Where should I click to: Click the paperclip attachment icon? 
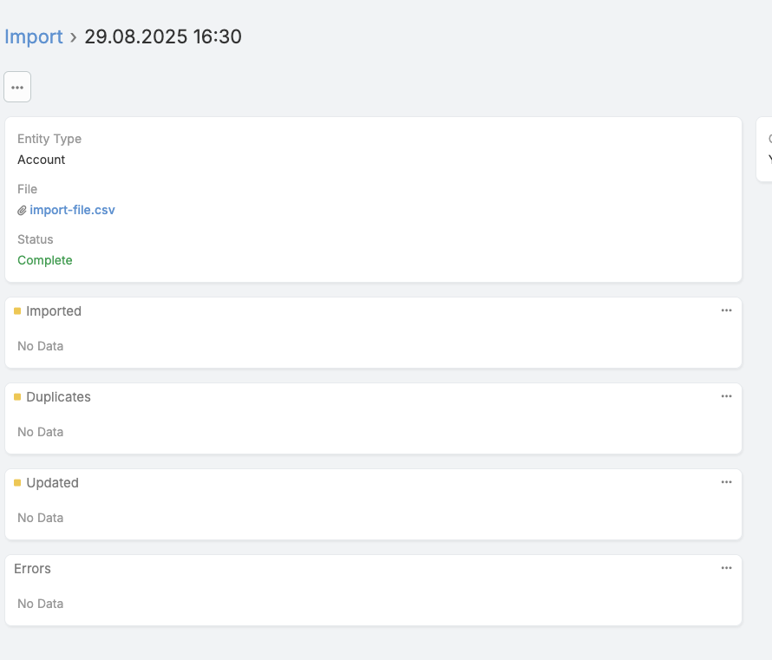[x=23, y=210]
